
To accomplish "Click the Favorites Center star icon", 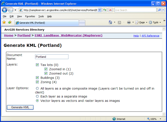I will tap(4, 22).
